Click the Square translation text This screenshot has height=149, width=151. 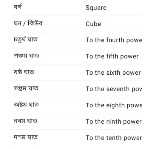[96, 8]
